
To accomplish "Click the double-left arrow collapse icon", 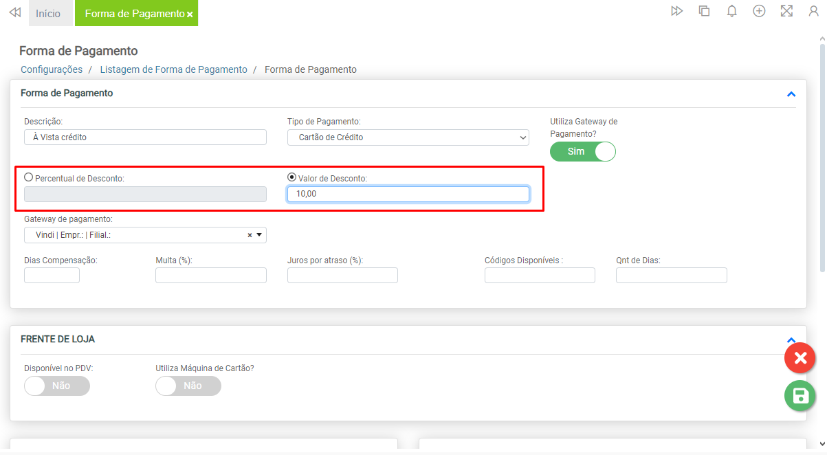I will point(14,13).
